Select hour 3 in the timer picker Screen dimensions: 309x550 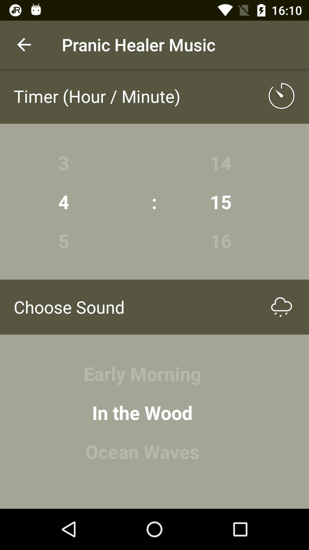pyautogui.click(x=64, y=163)
